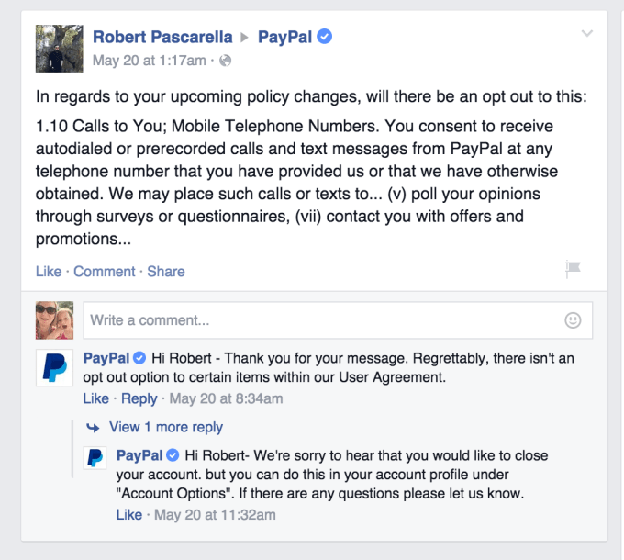Screen dimensions: 624x560
Task: Open Robert Pascarella's profile name link
Action: (162, 38)
